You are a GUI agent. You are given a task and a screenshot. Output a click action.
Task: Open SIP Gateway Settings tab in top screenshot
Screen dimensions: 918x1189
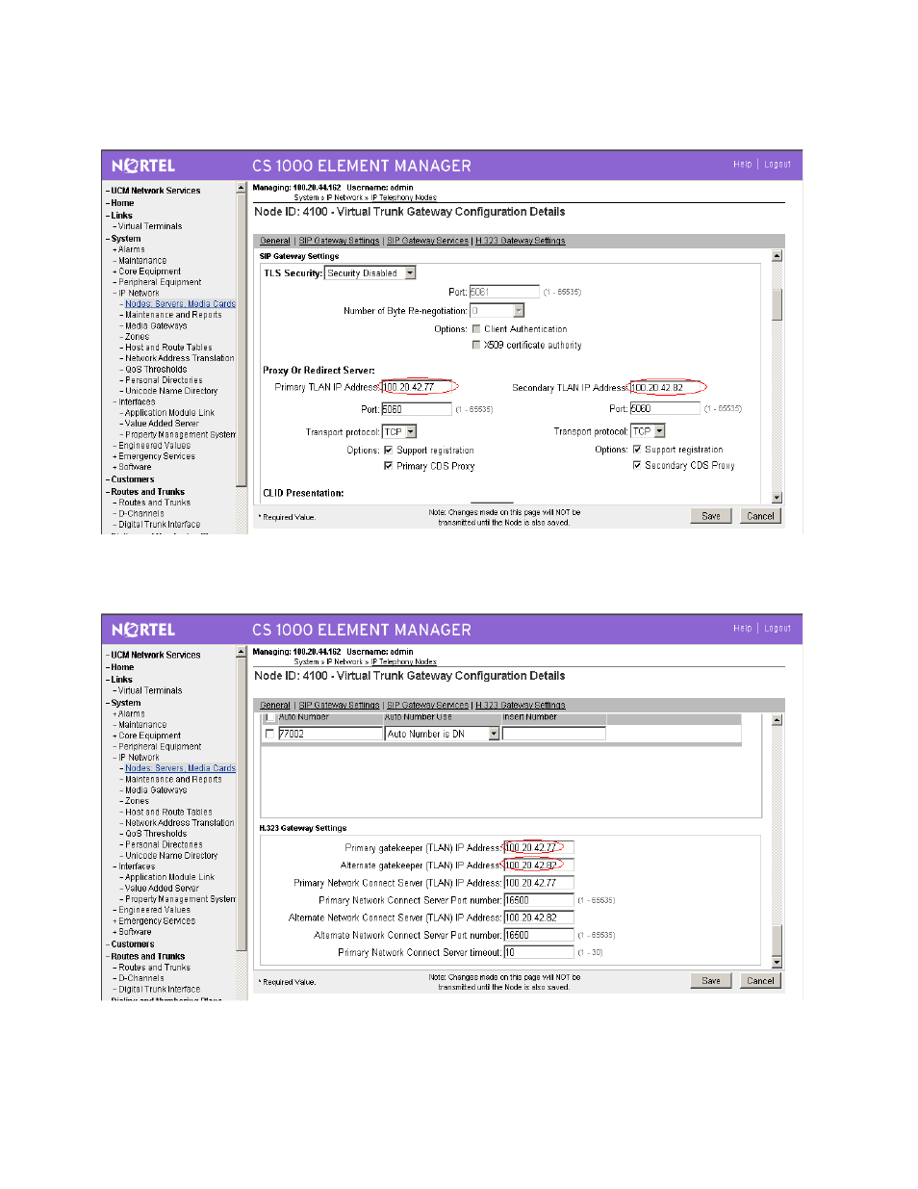coord(339,241)
